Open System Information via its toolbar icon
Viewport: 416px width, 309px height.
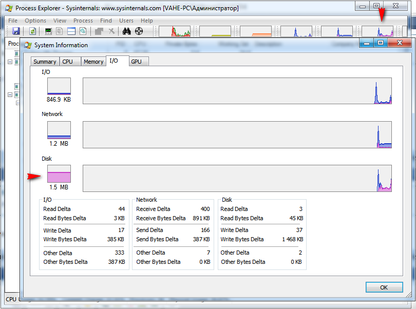click(48, 31)
